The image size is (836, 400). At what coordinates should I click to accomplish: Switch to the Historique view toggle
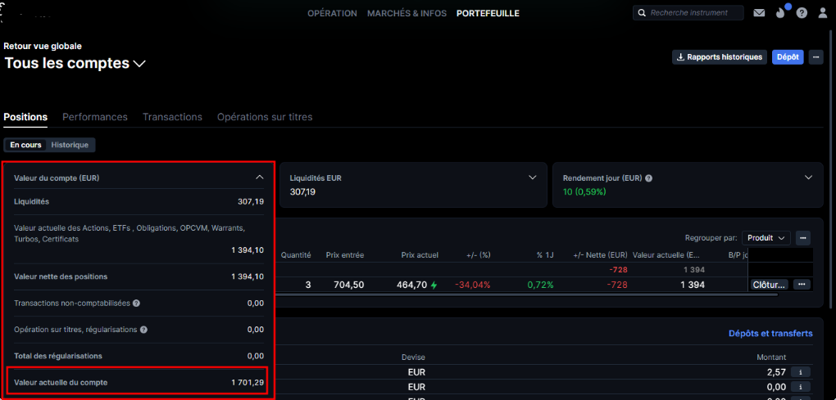tap(70, 145)
